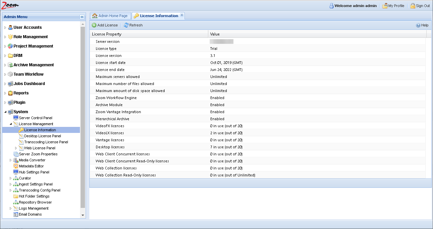The image size is (433, 229).
Task: Sort by Value column header
Action: (x=317, y=34)
